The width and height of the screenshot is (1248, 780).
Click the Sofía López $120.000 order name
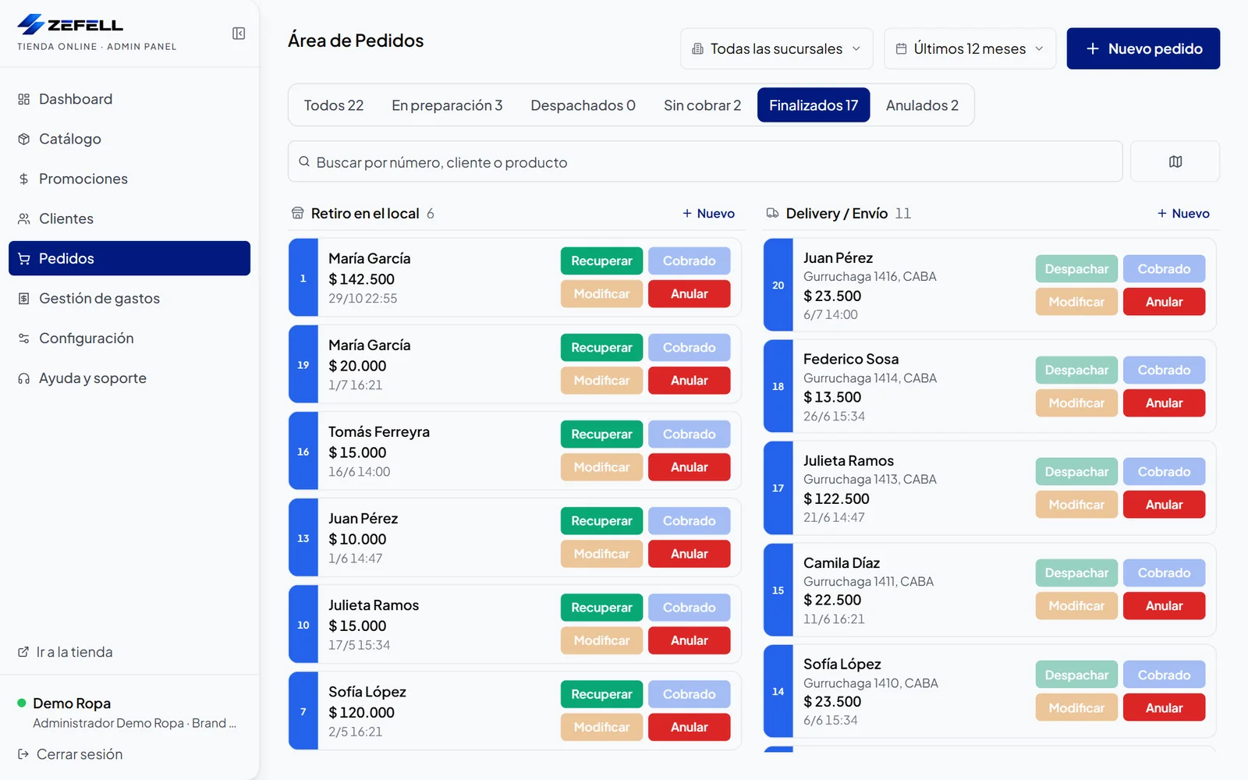click(367, 692)
